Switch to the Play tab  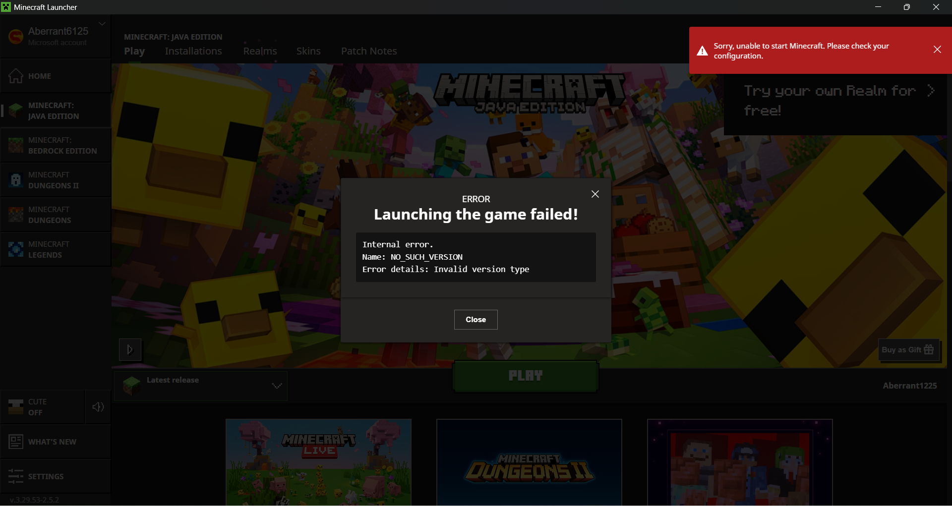[x=134, y=51]
